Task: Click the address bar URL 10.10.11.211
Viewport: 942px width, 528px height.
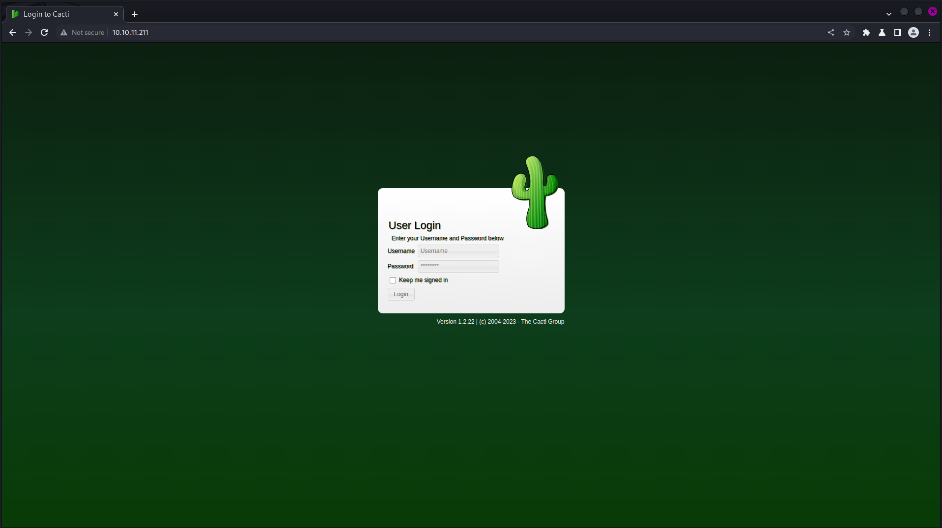Action: pos(130,32)
